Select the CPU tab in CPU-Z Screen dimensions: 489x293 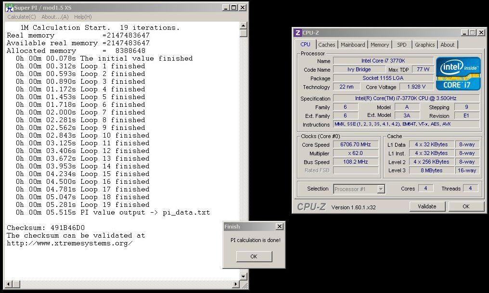[305, 44]
